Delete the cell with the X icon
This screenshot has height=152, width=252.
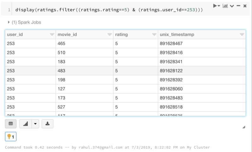[245, 6]
